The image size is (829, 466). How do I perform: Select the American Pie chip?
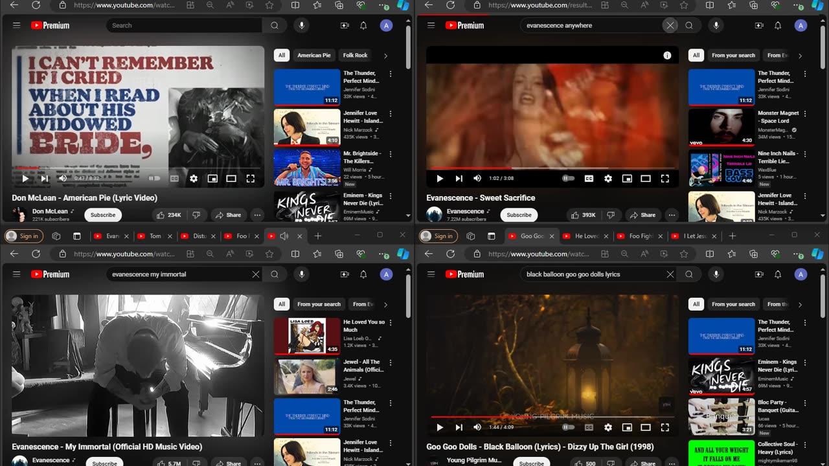(313, 56)
